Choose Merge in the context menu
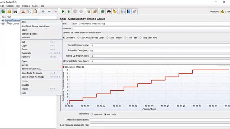This screenshot has width=230, height=129. [42, 65]
